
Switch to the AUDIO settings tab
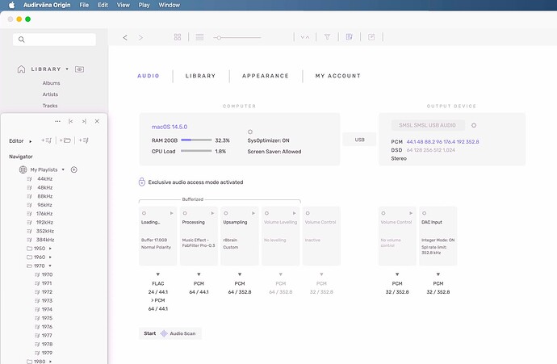149,76
